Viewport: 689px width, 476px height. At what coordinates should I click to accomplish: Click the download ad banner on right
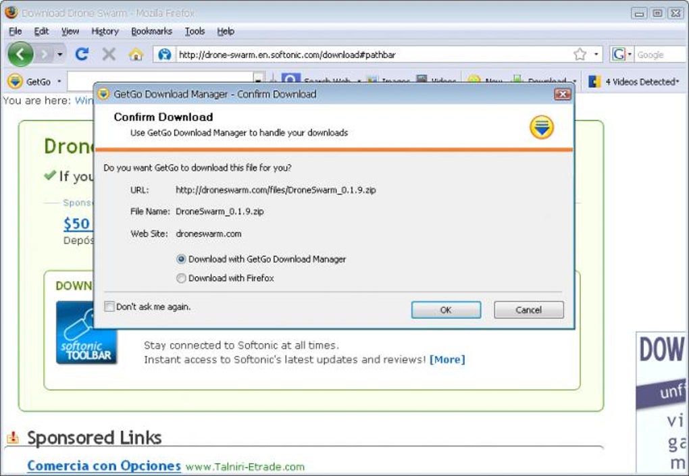point(661,402)
